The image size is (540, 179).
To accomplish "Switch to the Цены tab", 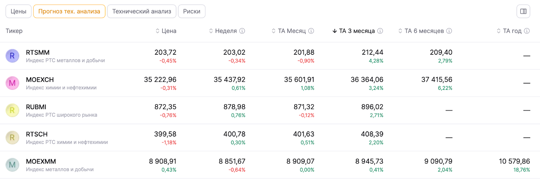I will pos(19,11).
